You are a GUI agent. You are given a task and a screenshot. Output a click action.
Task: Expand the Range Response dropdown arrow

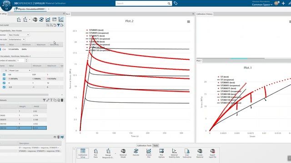click(x=115, y=153)
